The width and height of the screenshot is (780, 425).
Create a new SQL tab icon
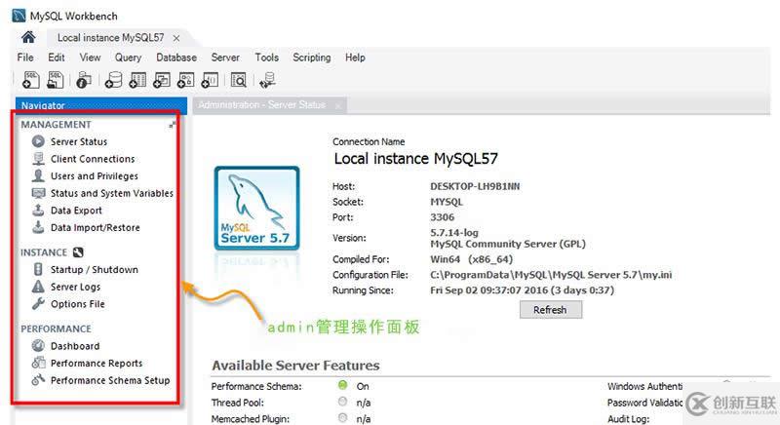[x=31, y=80]
